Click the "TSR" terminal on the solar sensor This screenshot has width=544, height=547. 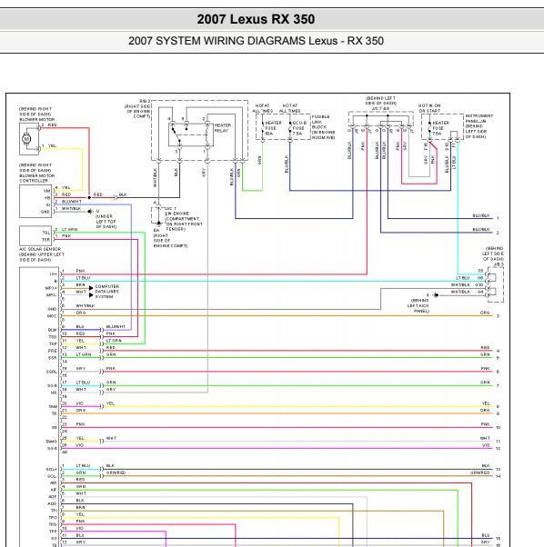45,240
